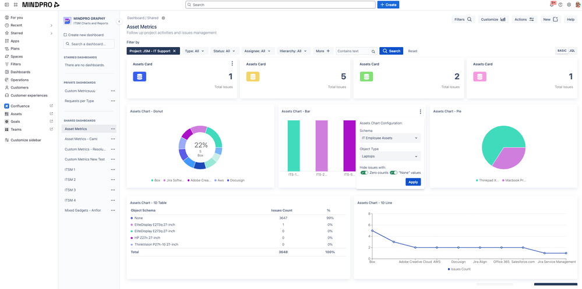Click the New button in top toolbar
Screen dimensions: 582x289
551,20
